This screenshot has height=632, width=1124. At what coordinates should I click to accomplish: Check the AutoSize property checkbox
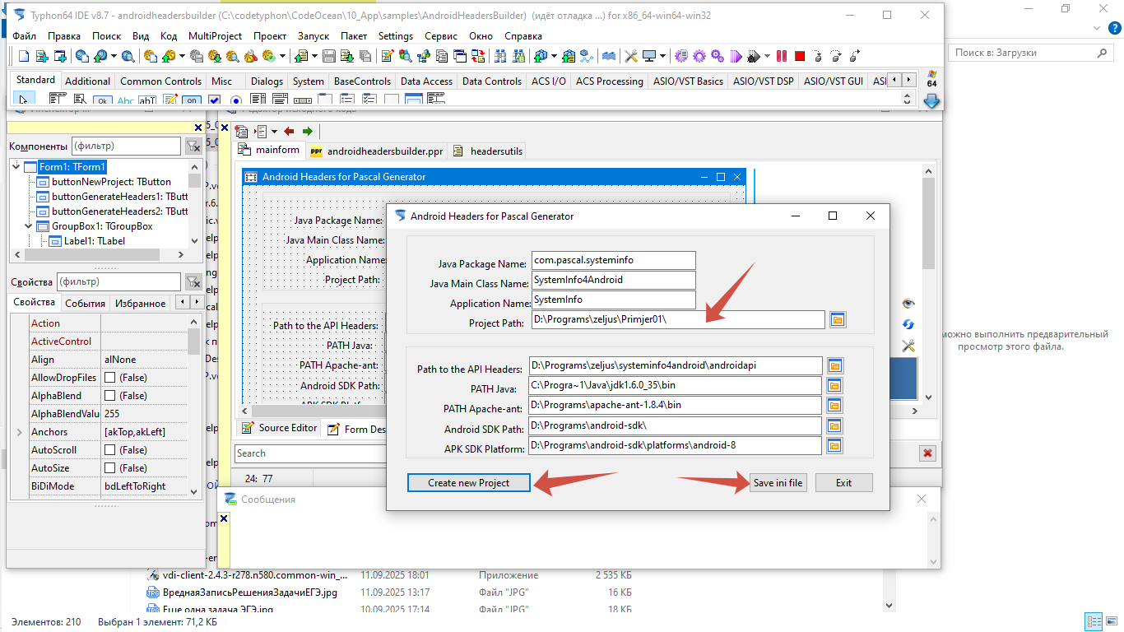pyautogui.click(x=109, y=468)
